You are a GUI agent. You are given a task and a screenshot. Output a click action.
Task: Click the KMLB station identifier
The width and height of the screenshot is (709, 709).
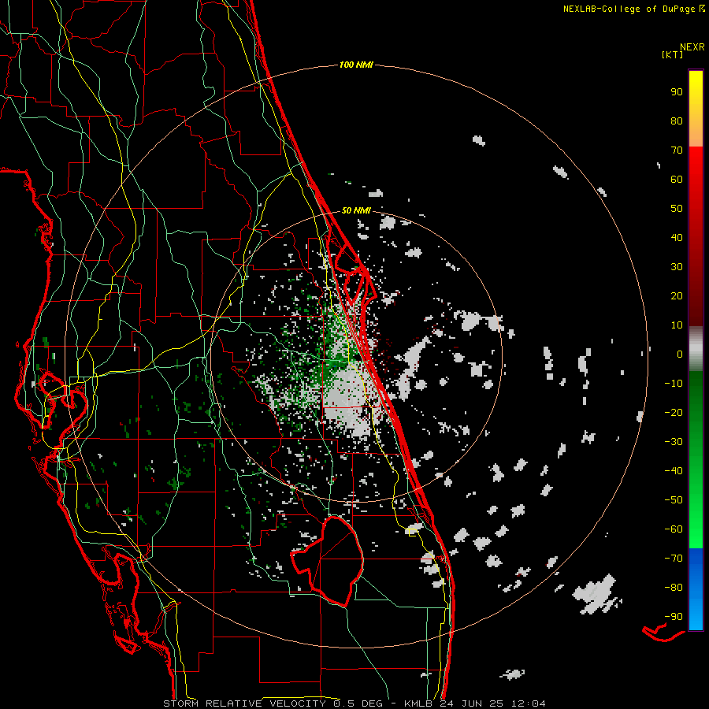tap(418, 703)
